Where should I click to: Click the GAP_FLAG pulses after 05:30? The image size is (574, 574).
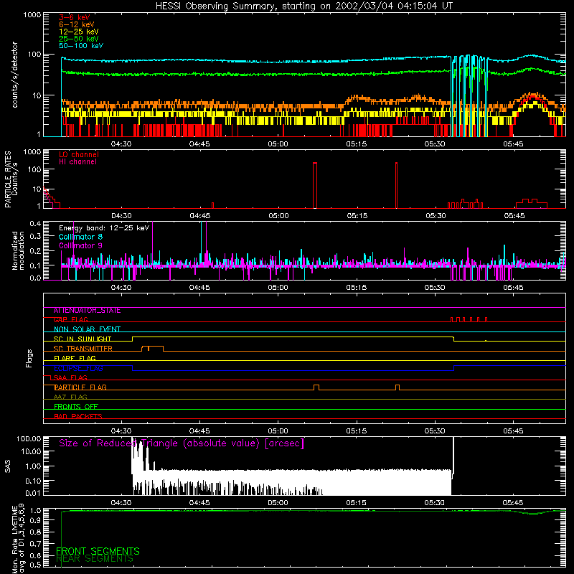(x=469, y=319)
